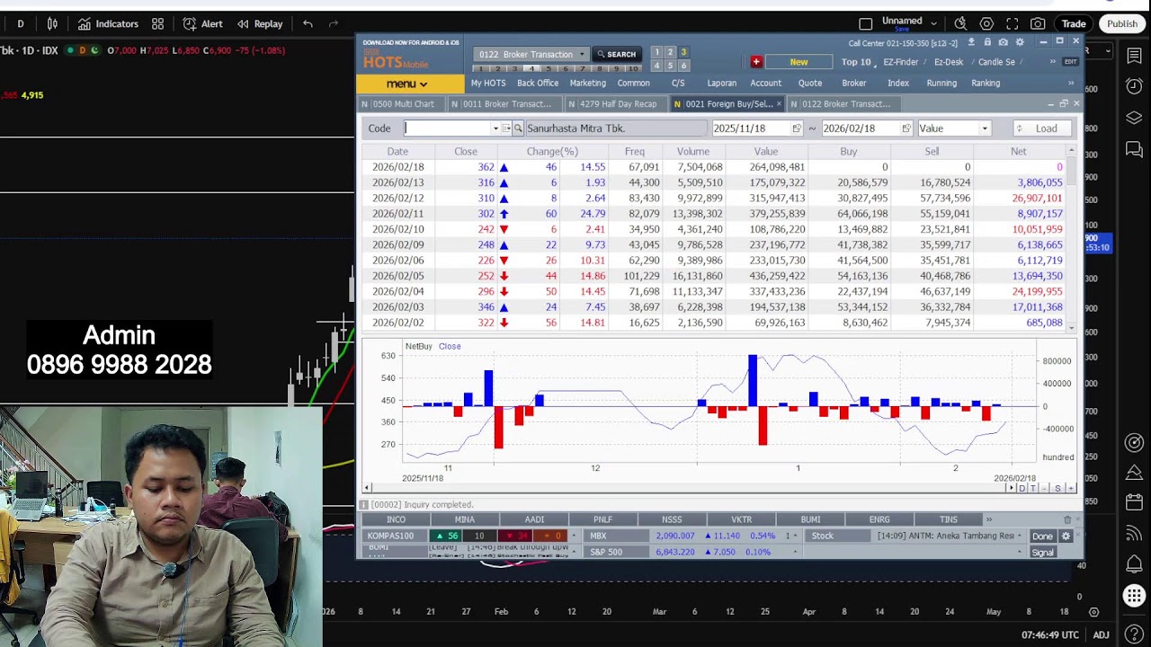Open Back Office menu
The width and height of the screenshot is (1151, 647).
click(x=538, y=83)
